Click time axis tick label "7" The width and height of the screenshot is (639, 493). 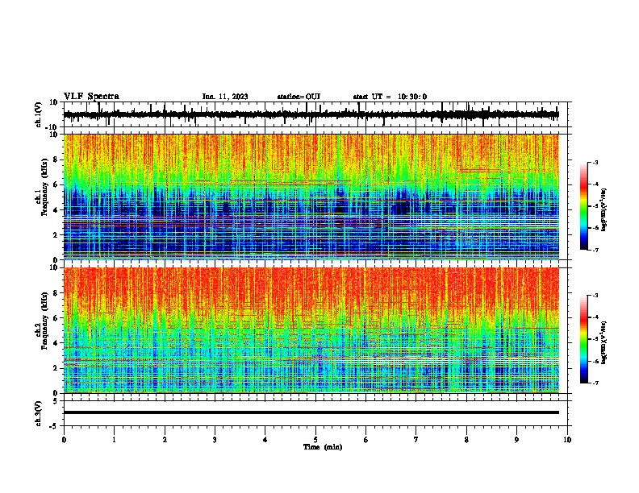[x=416, y=440]
